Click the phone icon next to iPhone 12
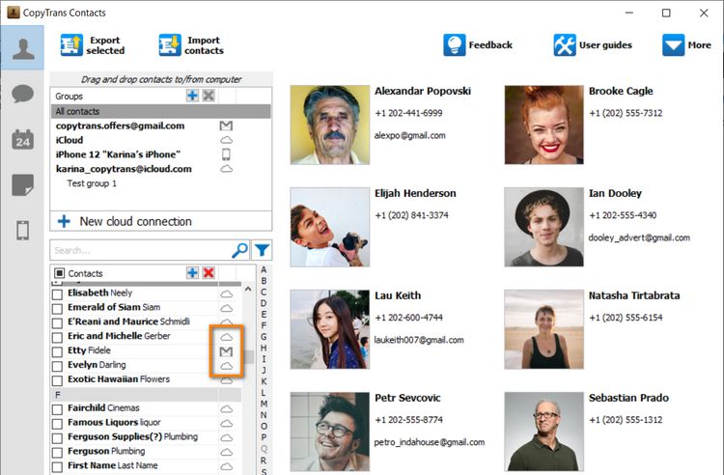 (x=226, y=154)
